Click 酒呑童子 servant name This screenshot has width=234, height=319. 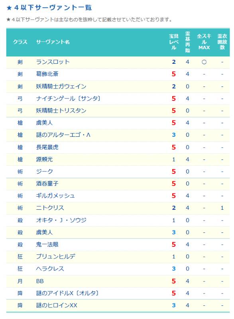(47, 183)
